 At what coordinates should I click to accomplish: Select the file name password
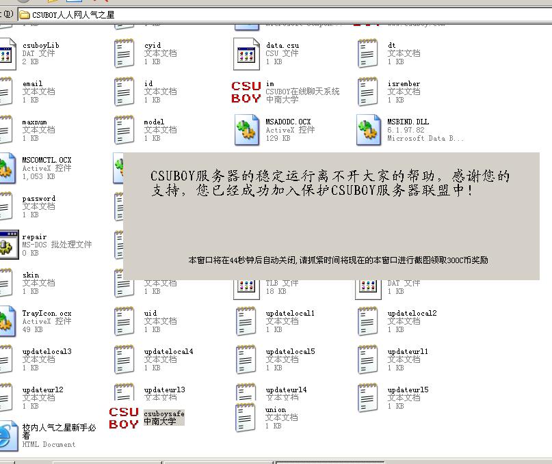39,198
